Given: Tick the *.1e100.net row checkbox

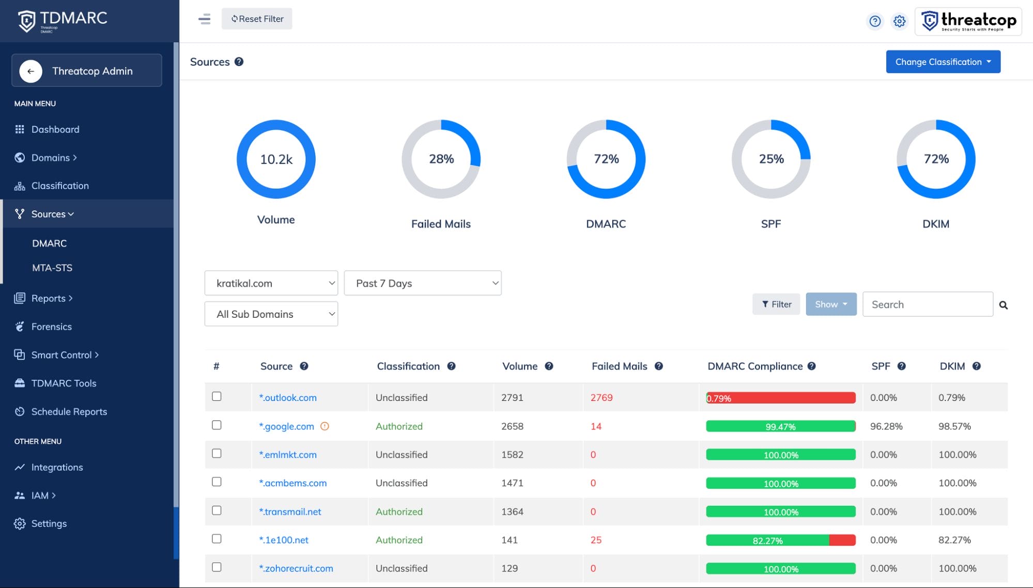Looking at the screenshot, I should (217, 538).
